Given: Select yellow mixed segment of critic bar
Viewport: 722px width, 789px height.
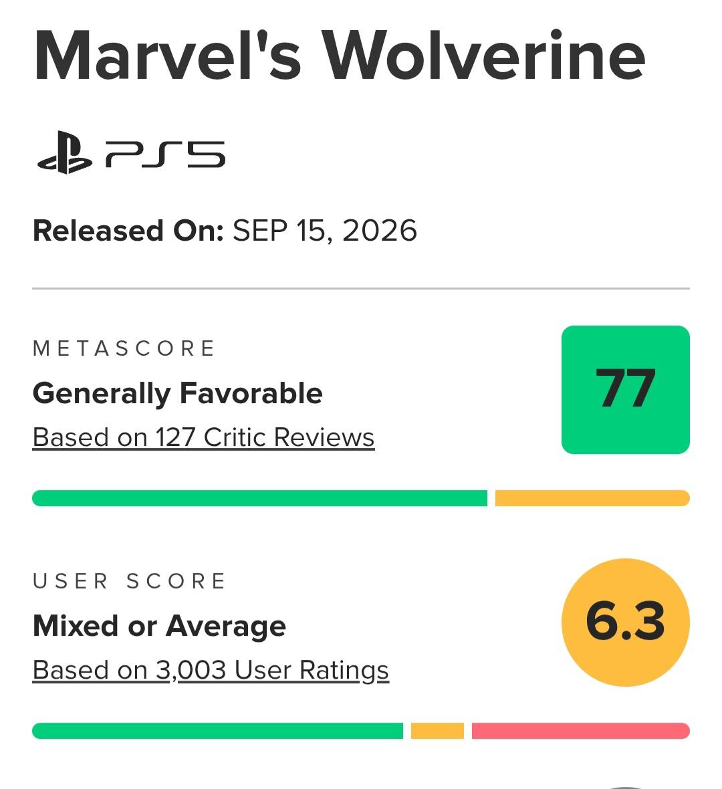Looking at the screenshot, I should click(592, 498).
